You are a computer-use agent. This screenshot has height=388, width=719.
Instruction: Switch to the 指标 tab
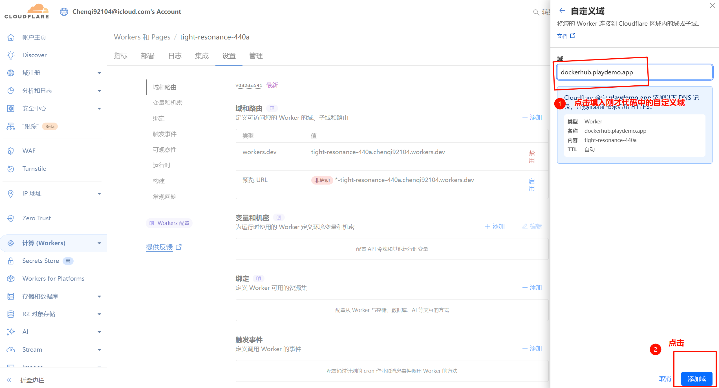pos(121,56)
